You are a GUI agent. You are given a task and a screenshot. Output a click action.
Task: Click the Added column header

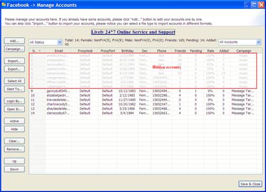(x=224, y=51)
